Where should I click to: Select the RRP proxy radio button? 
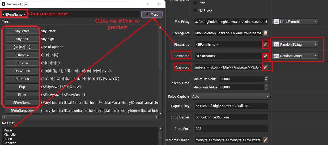tap(195, 3)
